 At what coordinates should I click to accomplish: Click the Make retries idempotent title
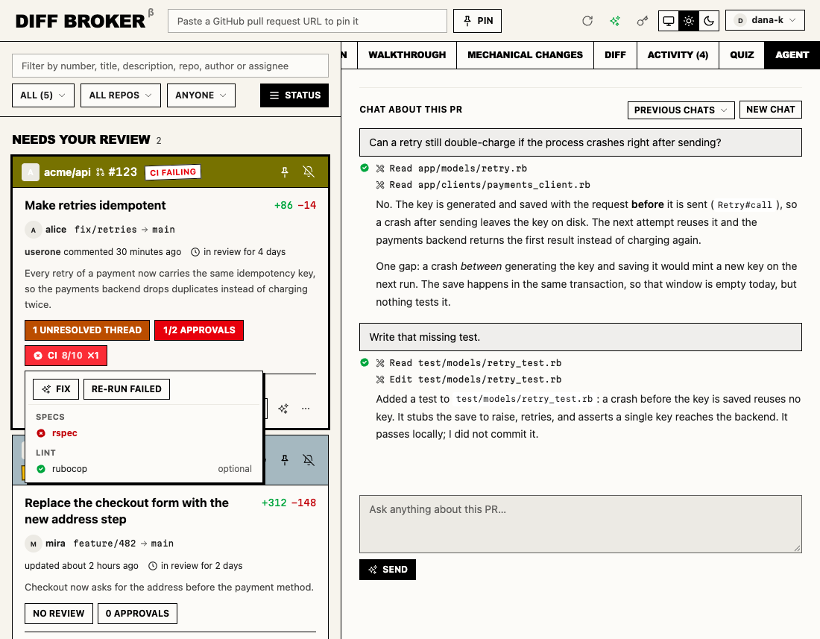tap(95, 206)
